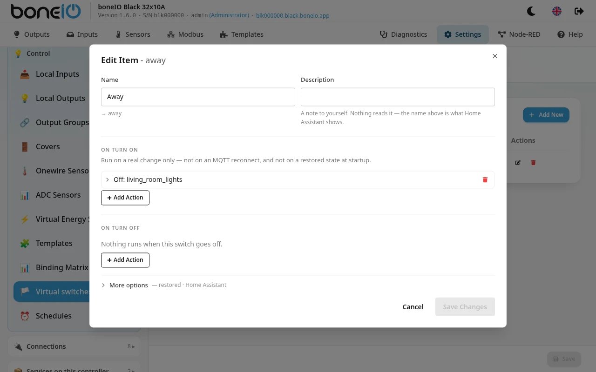
Task: Switch to the Inputs tab
Action: tap(82, 34)
